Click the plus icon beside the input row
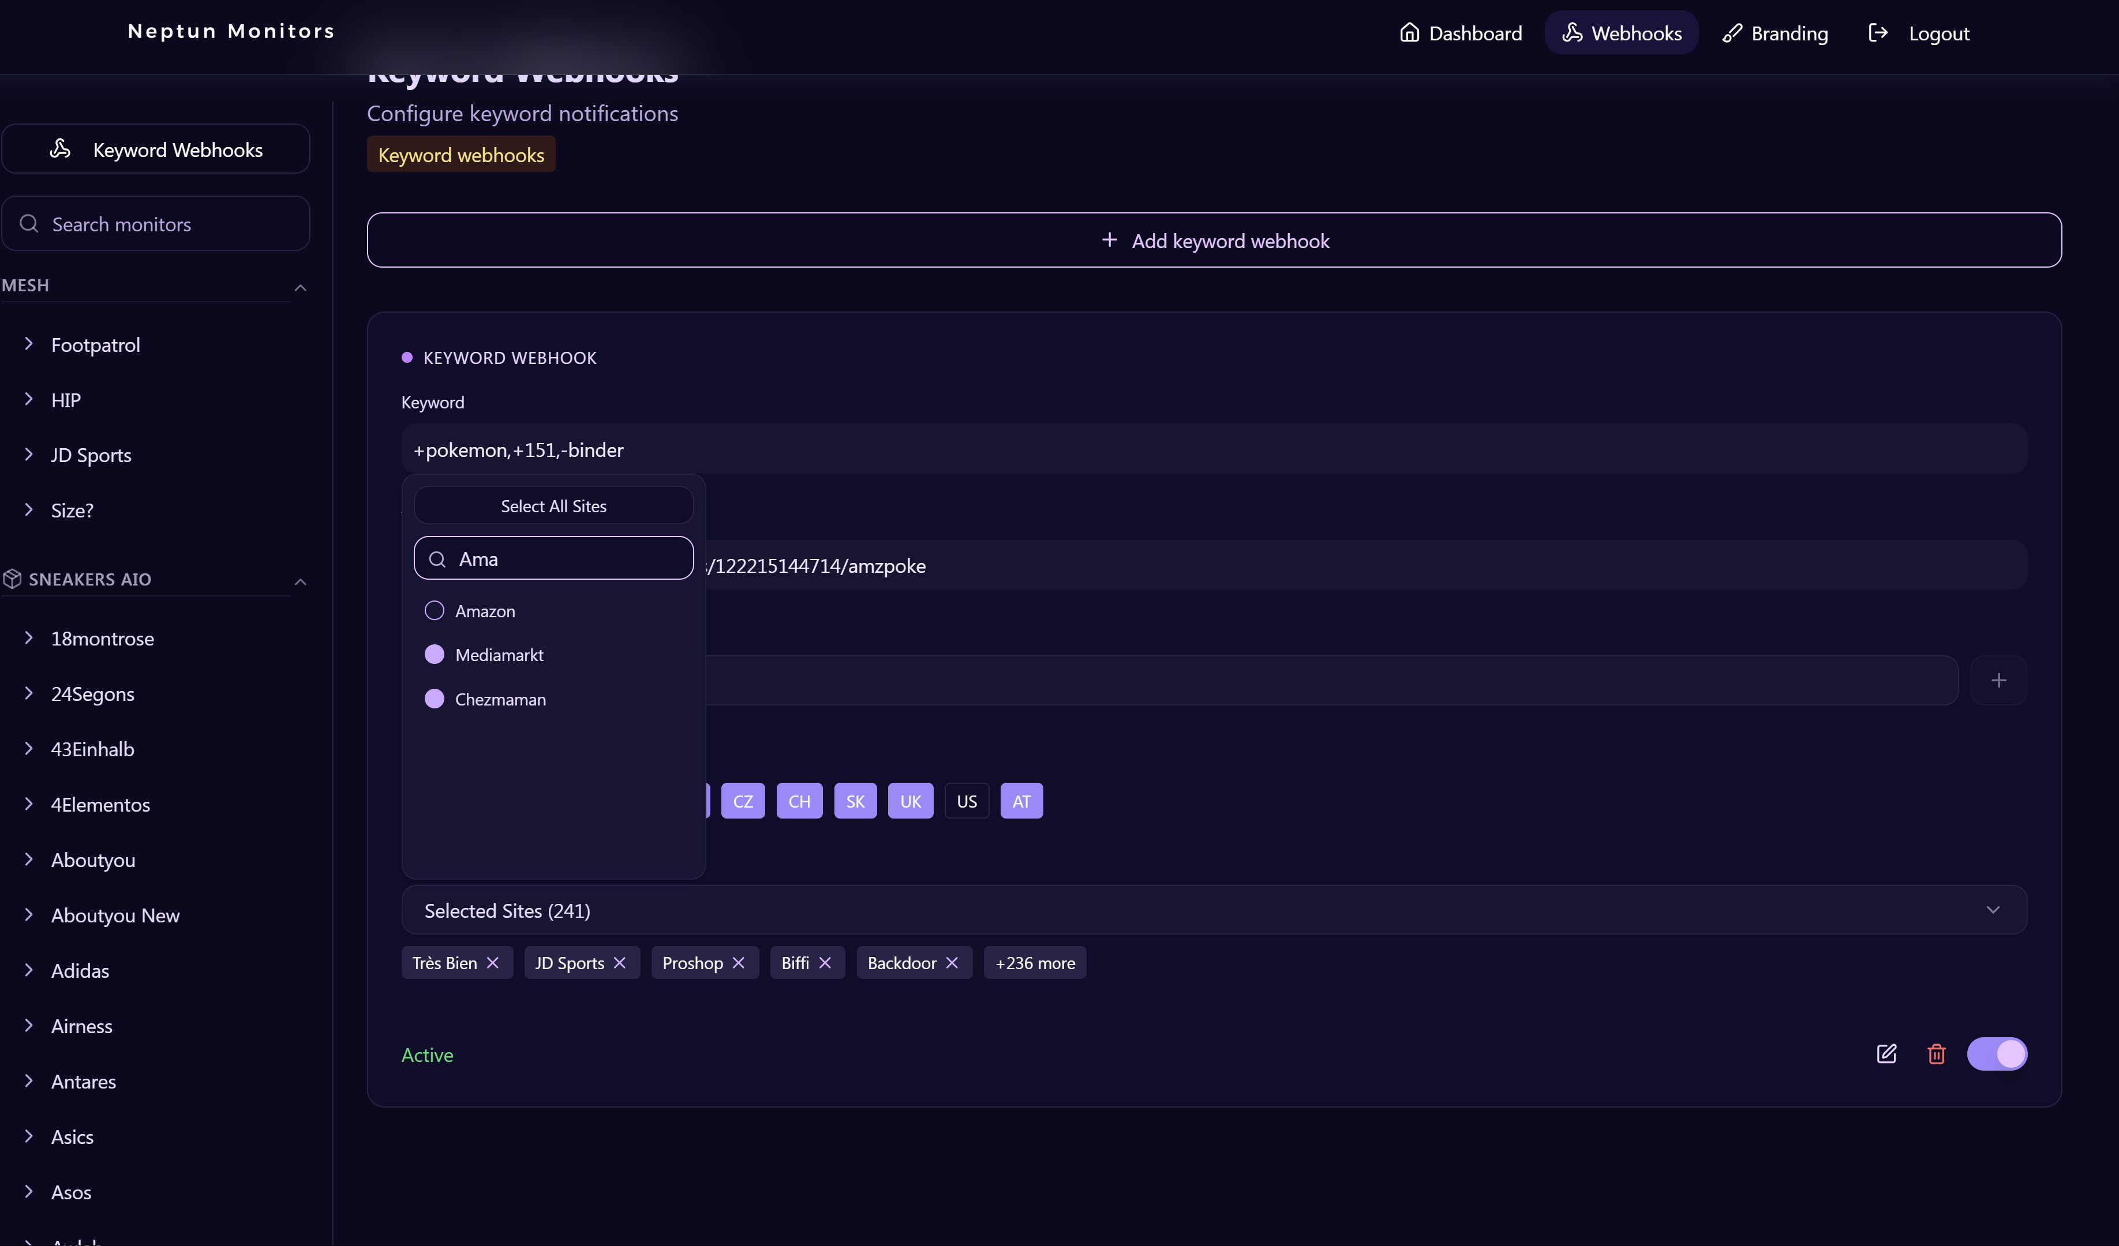 point(1998,680)
